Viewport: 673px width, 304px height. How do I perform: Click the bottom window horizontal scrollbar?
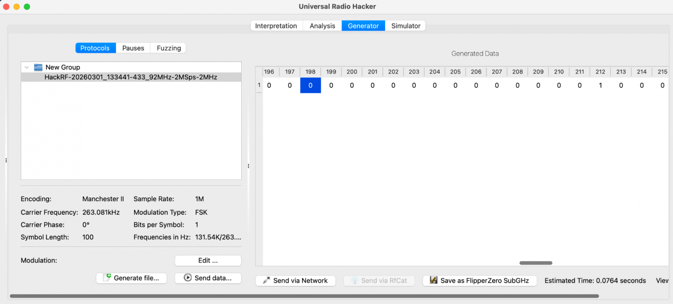pyautogui.click(x=304, y=296)
